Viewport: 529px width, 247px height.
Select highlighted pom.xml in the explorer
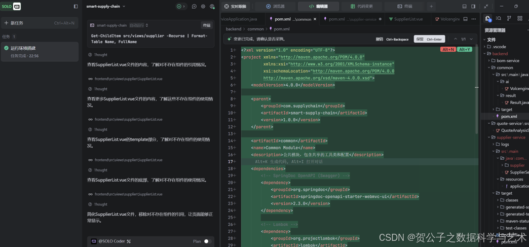coord(505,116)
